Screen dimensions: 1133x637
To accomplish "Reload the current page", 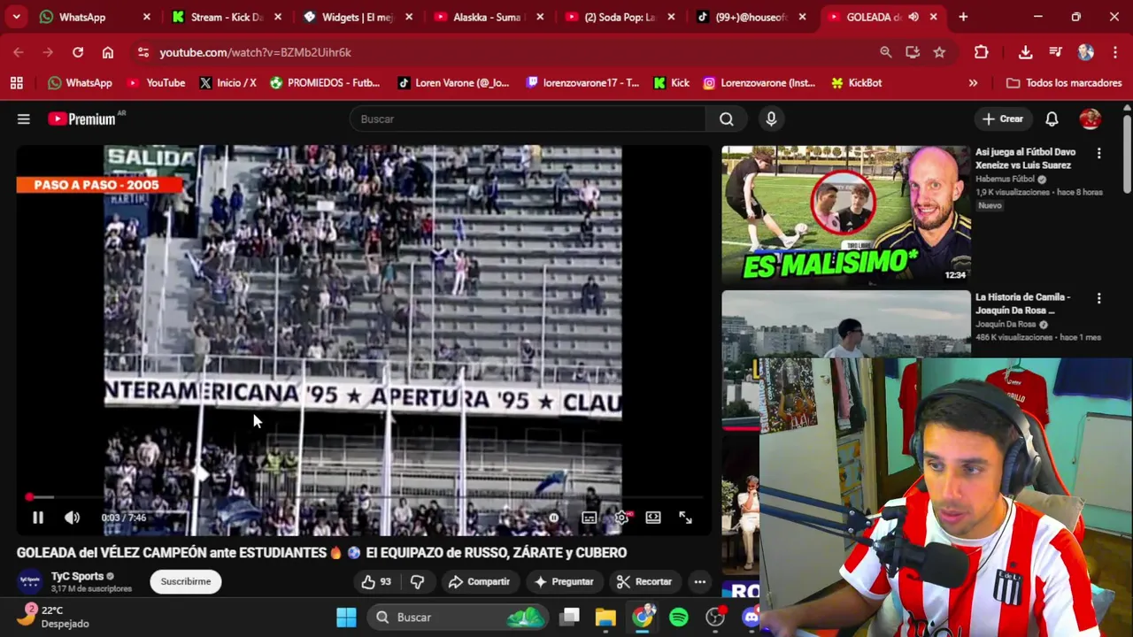I will [x=78, y=52].
